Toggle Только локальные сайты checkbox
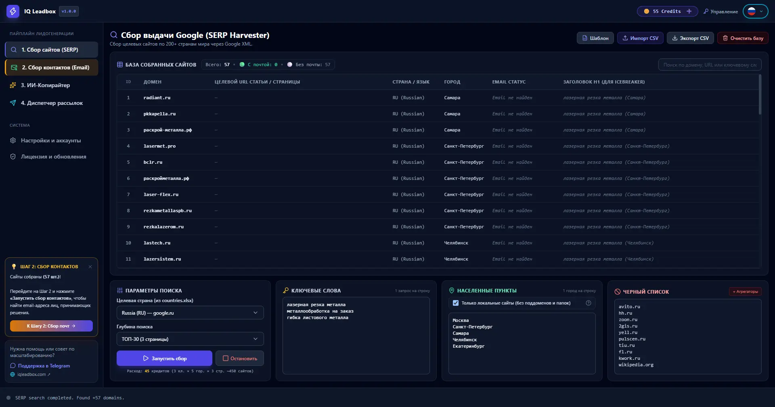 tap(456, 303)
